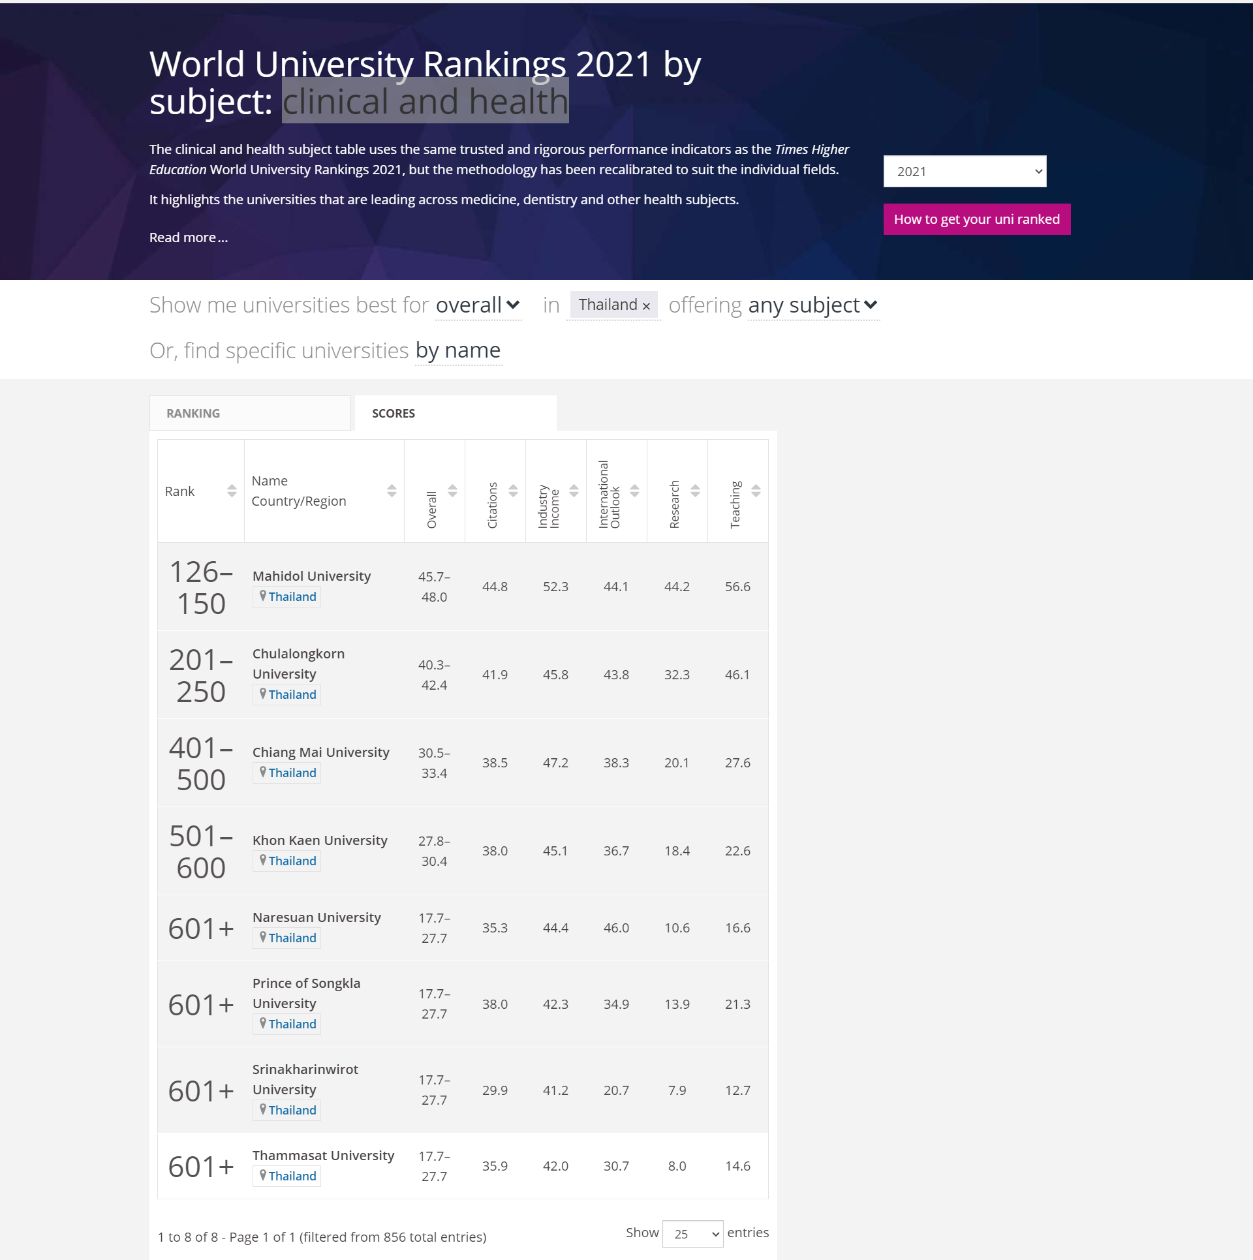Click Naresuan international outlook 46.0
The image size is (1253, 1260).
[x=616, y=928]
